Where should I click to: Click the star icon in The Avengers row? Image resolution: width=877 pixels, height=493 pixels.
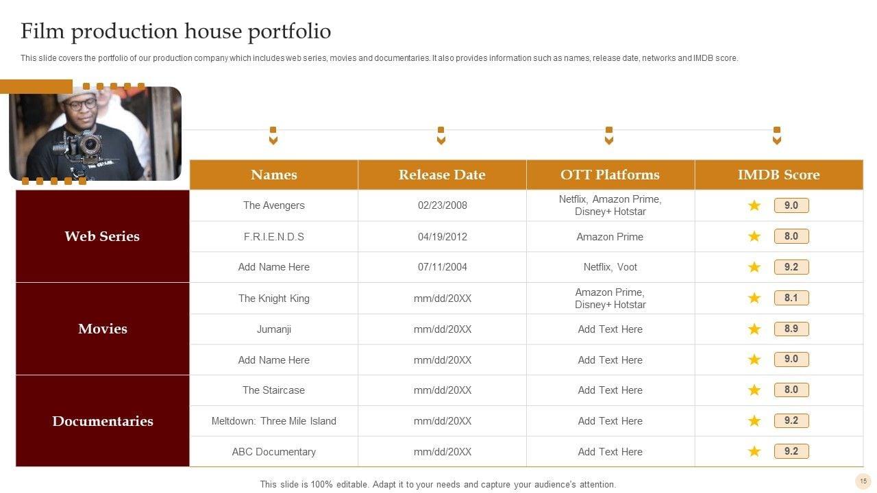pyautogui.click(x=754, y=205)
